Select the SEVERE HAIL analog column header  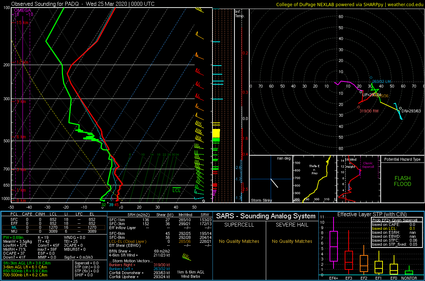tap(292, 225)
